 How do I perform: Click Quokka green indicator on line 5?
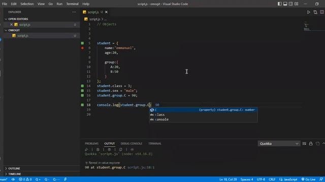pyautogui.click(x=82, y=43)
